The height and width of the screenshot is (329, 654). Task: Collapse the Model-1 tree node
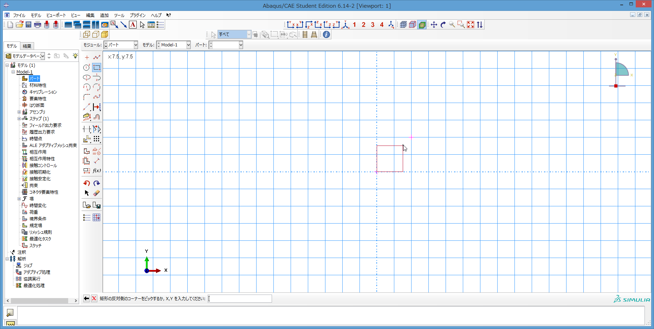click(13, 72)
